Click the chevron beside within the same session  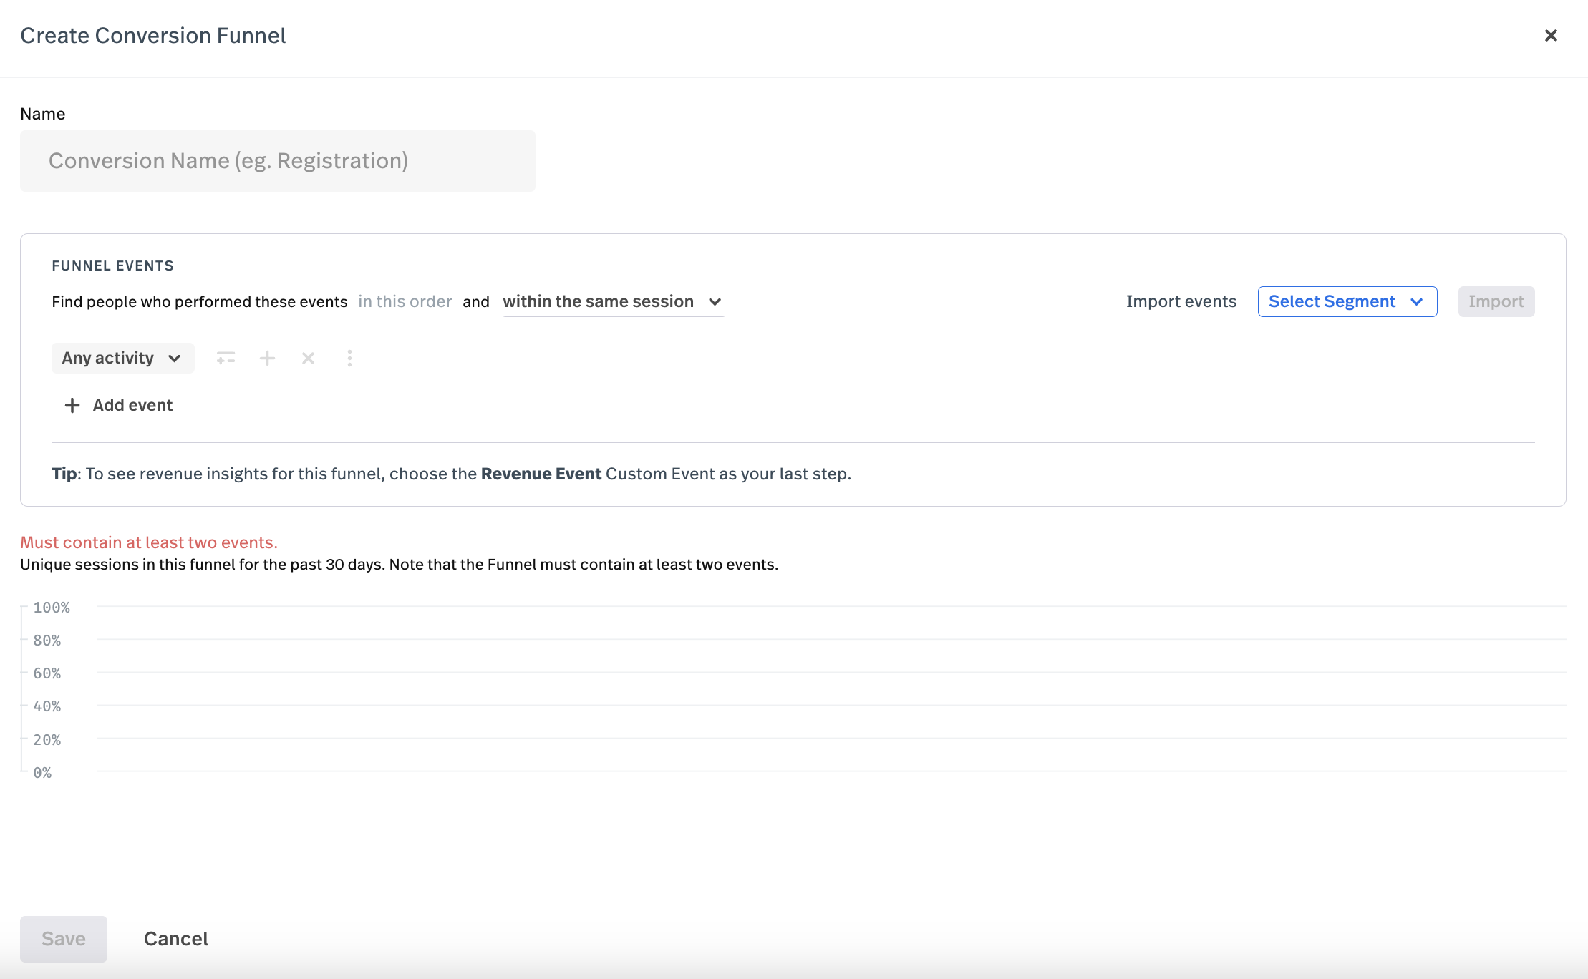point(715,302)
